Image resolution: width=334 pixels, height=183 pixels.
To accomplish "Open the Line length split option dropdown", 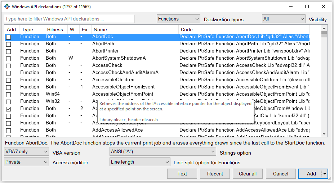I will click(140, 162).
